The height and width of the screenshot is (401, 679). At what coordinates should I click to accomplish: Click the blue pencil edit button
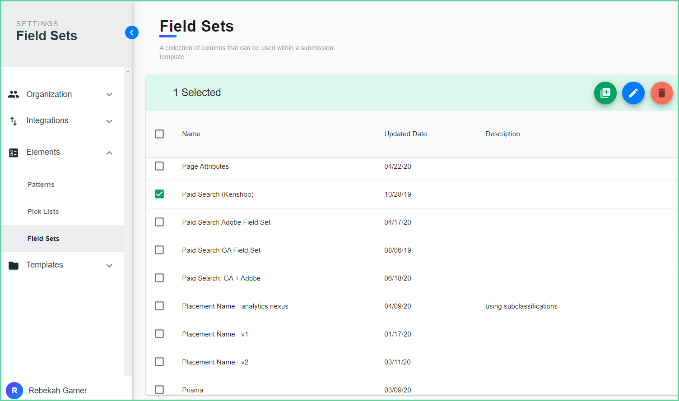(x=633, y=93)
